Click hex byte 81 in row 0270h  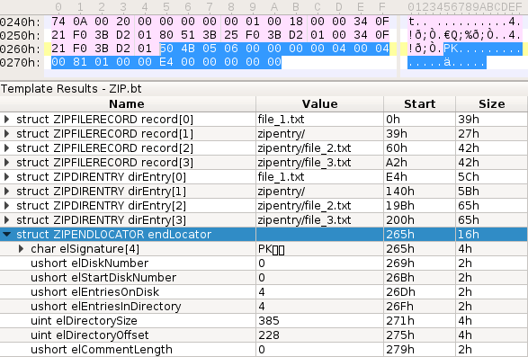coord(80,62)
